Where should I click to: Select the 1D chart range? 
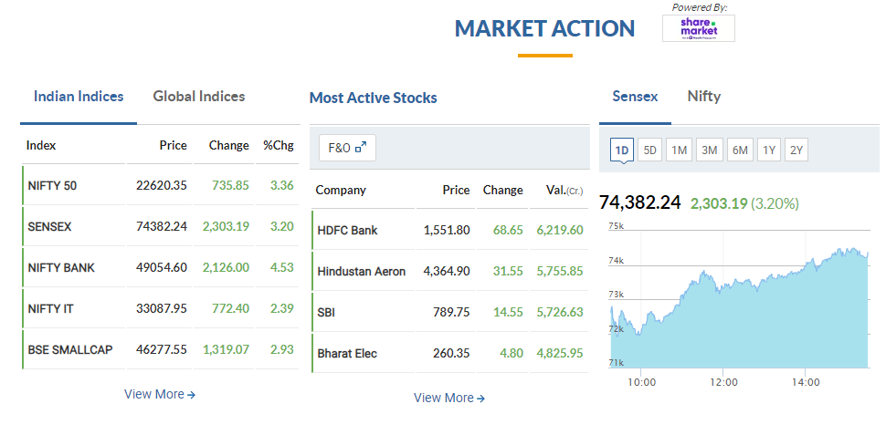point(622,150)
